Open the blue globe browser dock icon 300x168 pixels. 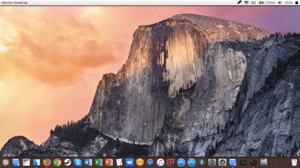150,162
